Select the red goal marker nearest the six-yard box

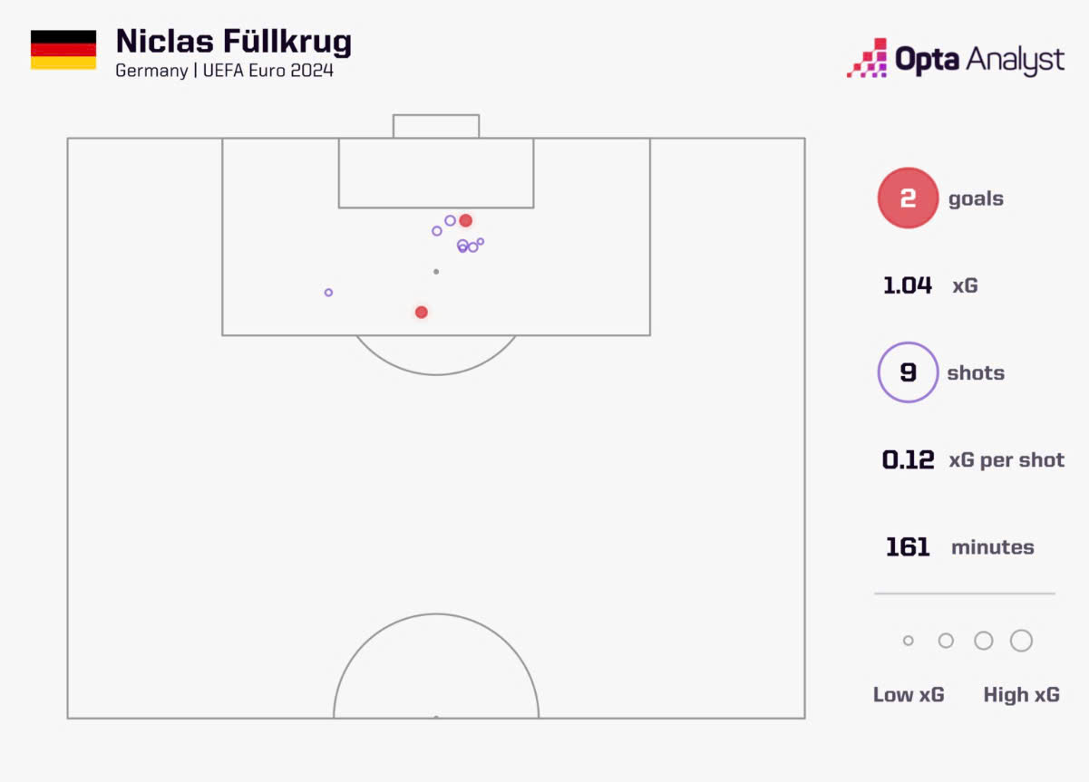pos(465,220)
